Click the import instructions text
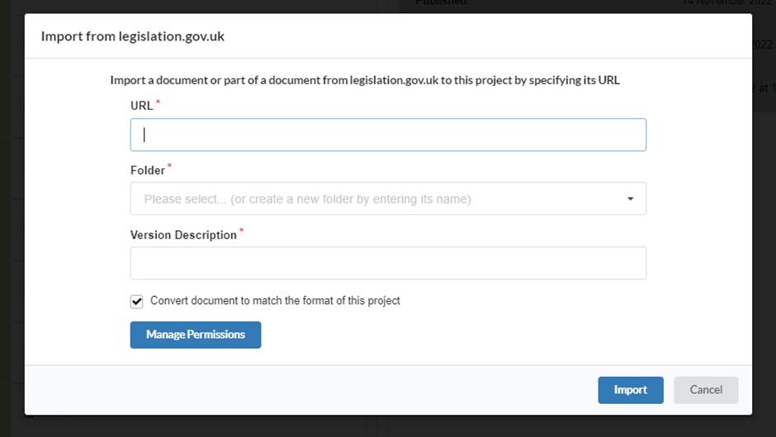This screenshot has height=437, width=776. coord(365,80)
